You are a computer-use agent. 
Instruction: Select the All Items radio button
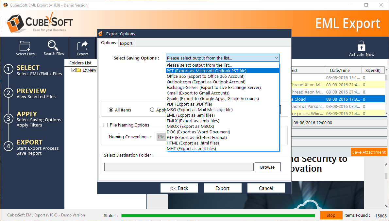111,110
